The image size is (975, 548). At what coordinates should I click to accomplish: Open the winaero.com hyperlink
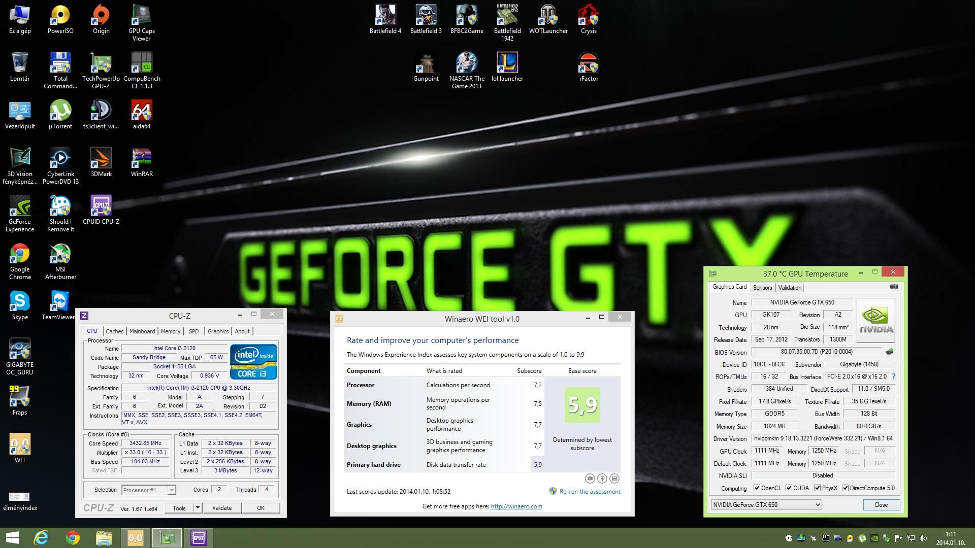point(516,506)
